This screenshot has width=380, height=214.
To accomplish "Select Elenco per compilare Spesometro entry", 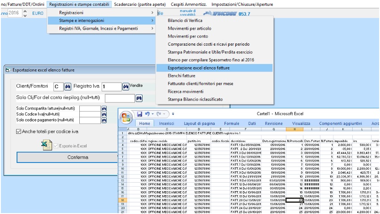I will 215,60.
